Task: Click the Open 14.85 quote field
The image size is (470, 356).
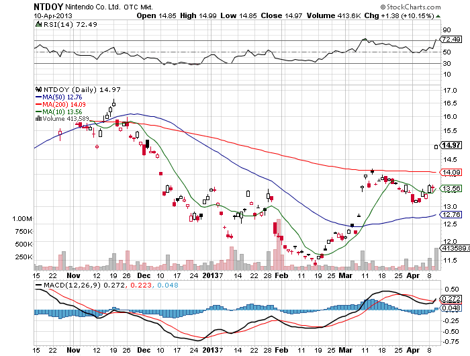Action: 156,15
